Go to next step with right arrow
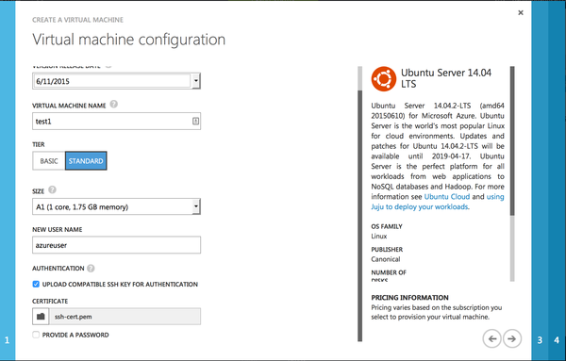 (512, 338)
